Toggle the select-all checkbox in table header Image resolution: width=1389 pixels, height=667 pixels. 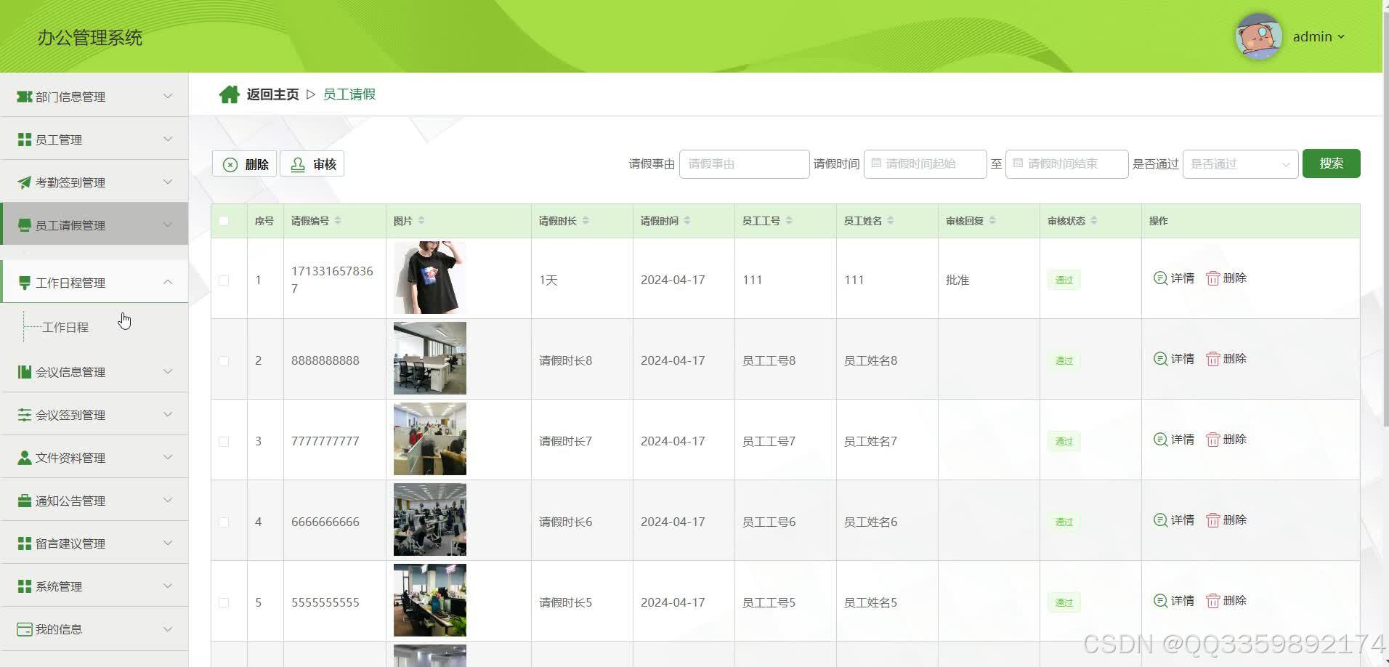point(224,220)
